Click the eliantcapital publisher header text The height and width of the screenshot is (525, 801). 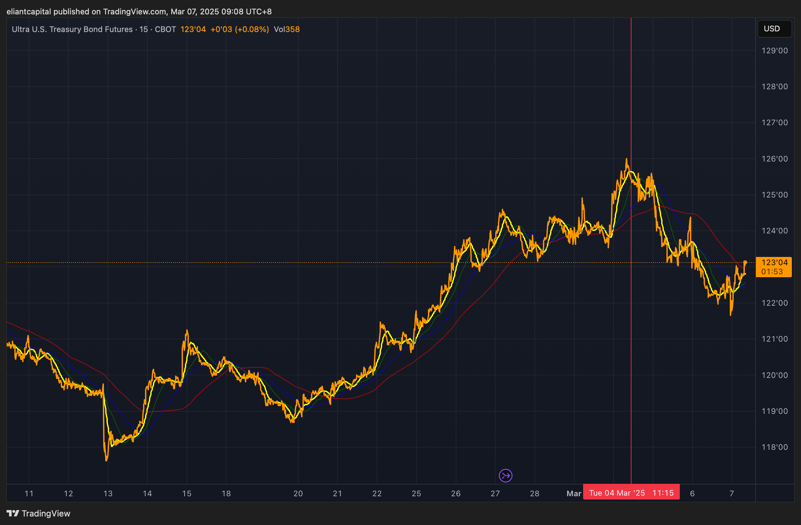tap(29, 11)
